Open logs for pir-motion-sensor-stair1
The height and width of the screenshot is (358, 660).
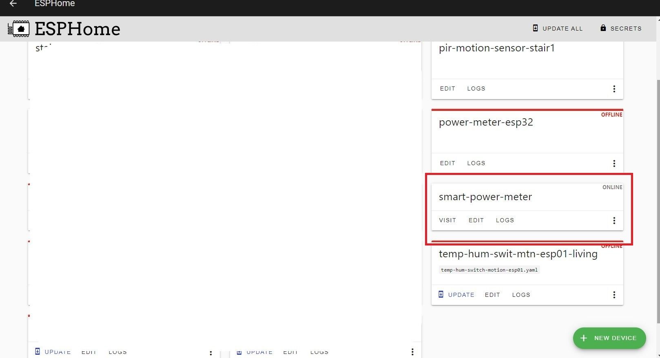476,88
